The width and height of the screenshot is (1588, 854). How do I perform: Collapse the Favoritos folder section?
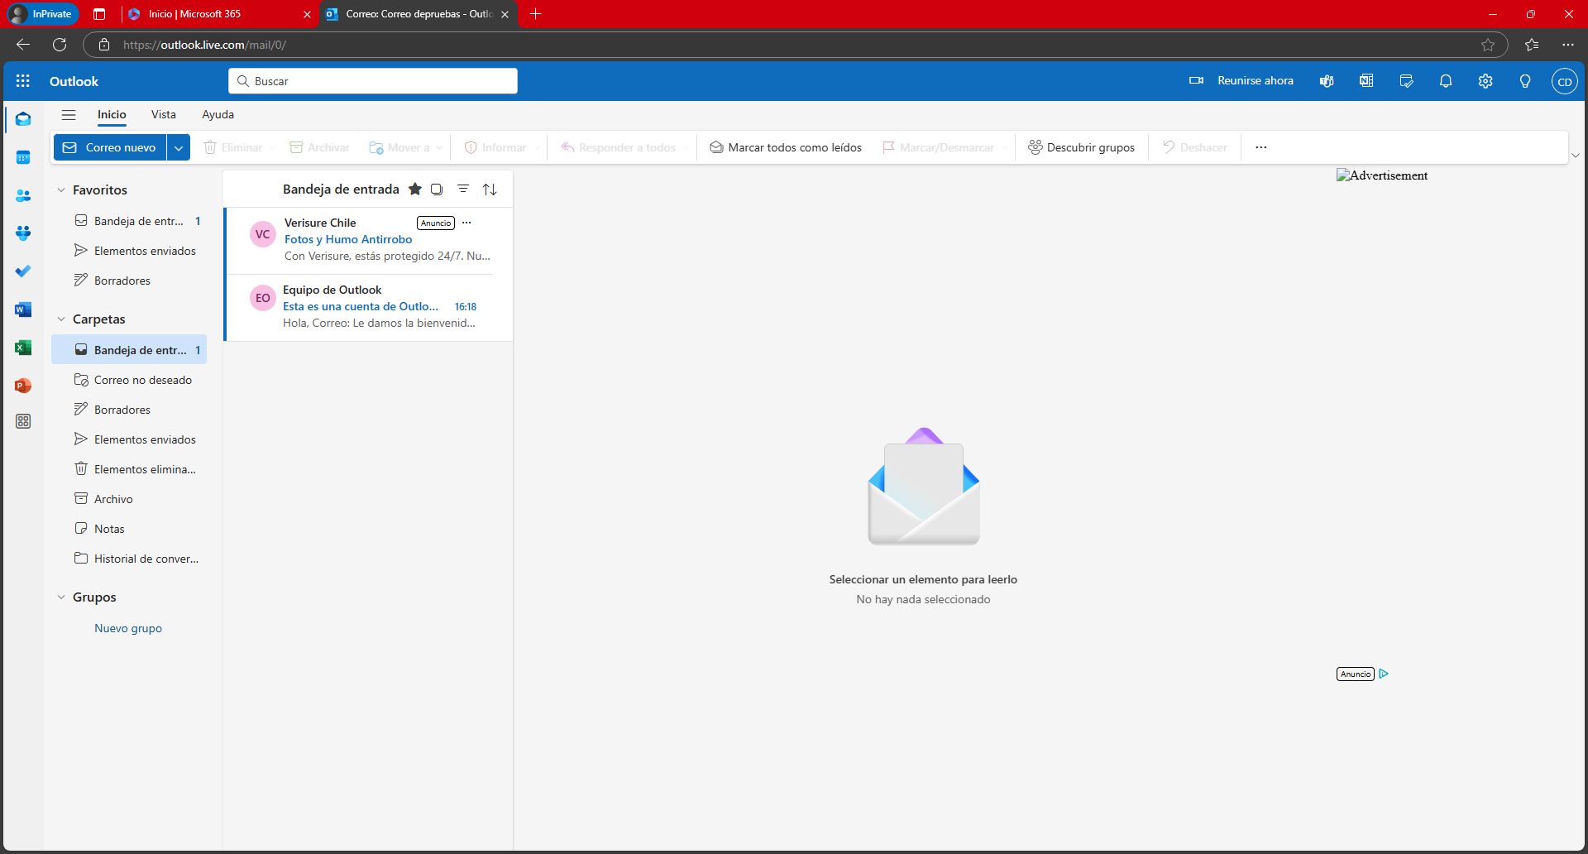coord(61,190)
